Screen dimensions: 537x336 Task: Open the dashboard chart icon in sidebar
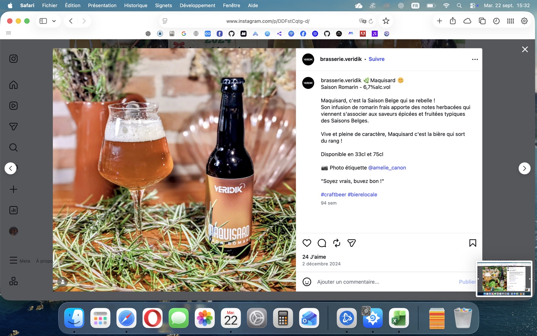13,210
